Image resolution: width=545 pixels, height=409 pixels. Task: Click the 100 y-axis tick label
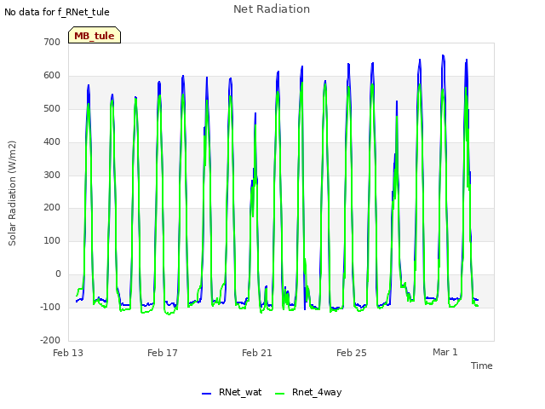52,240
